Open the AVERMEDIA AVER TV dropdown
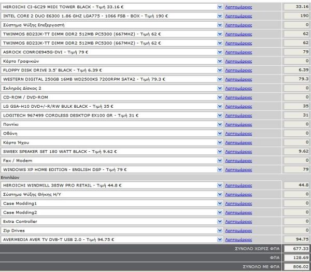 220,239
